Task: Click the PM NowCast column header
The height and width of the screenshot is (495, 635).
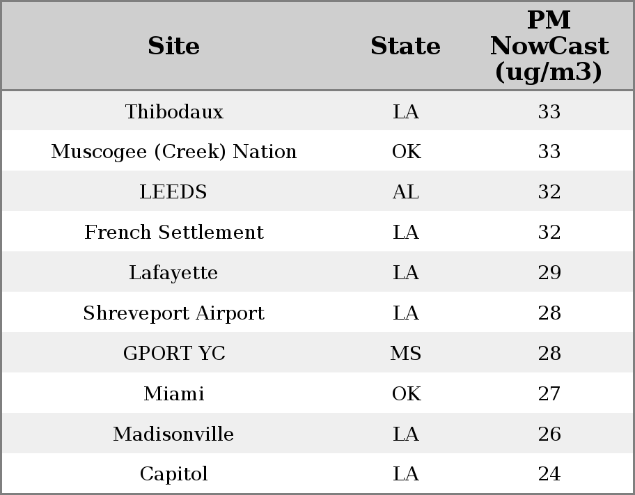Action: 549,46
